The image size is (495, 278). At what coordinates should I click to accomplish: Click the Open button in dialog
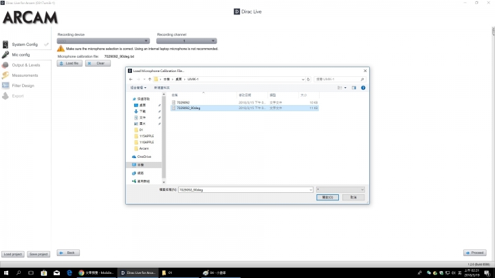tap(327, 197)
